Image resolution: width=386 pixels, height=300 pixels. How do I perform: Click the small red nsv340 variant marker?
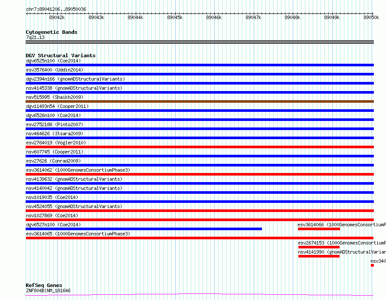click(x=372, y=265)
